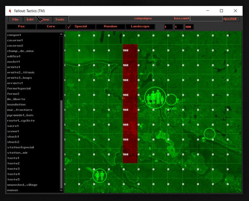Open the Edit menu

[30, 19]
